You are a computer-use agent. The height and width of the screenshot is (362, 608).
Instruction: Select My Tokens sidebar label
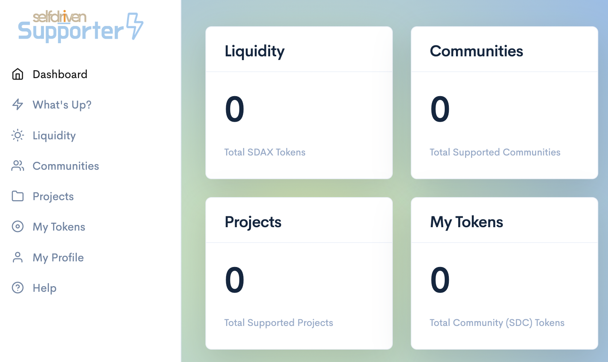pos(59,227)
